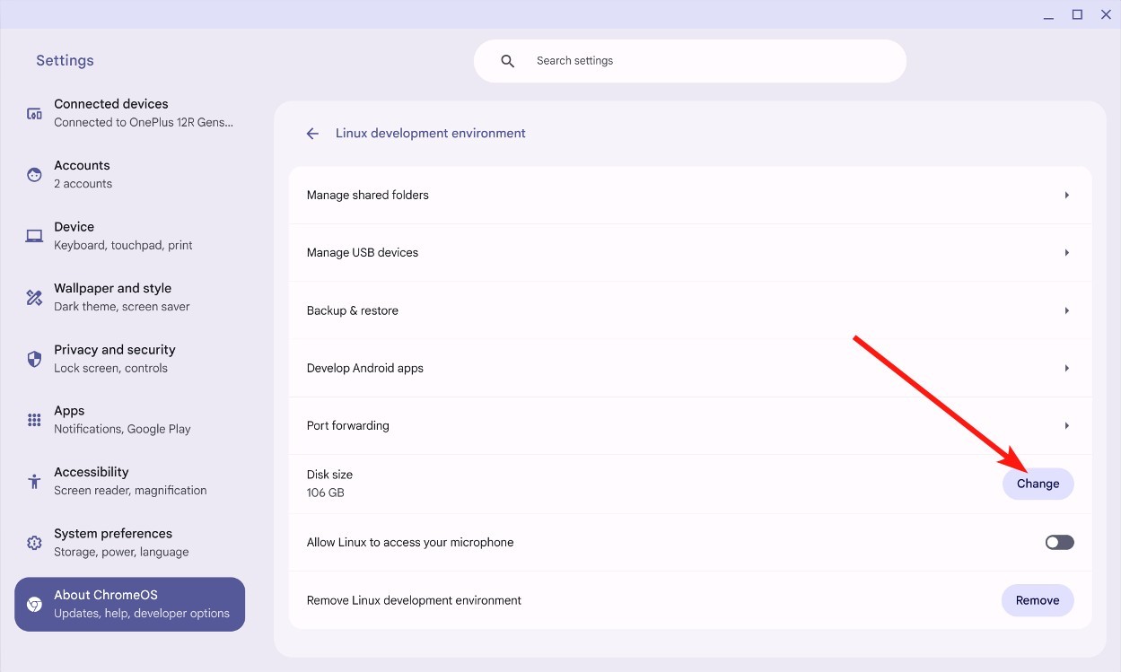Expand Manage shared folders arrow
1121x672 pixels.
tap(1066, 195)
